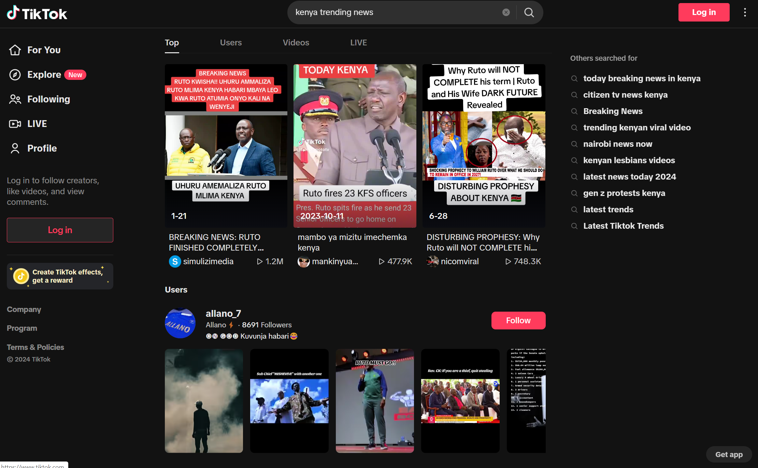Open the TODAY KENYA KFS officers video
The height and width of the screenshot is (468, 758).
click(355, 146)
